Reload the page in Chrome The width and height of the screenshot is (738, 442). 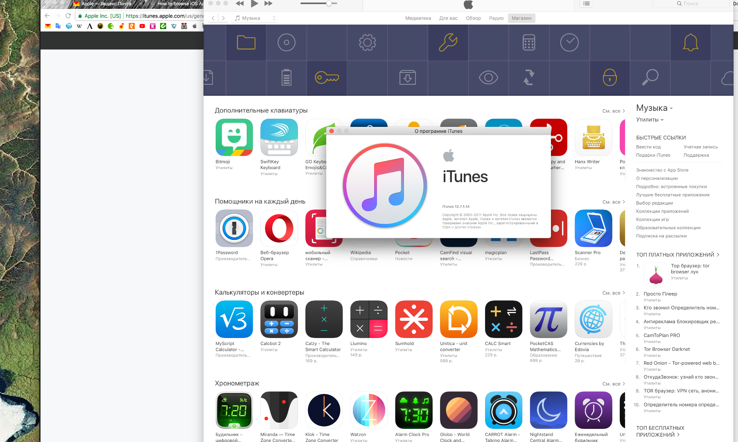[x=68, y=16]
